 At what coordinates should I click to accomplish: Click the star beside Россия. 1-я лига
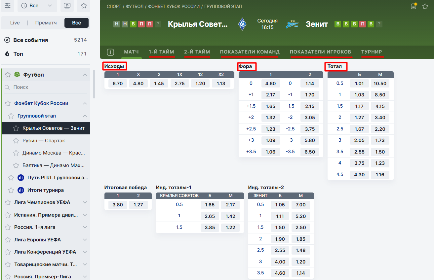coord(8,227)
